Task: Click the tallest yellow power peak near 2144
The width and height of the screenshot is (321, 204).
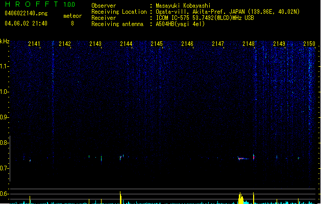Action: click(120, 198)
